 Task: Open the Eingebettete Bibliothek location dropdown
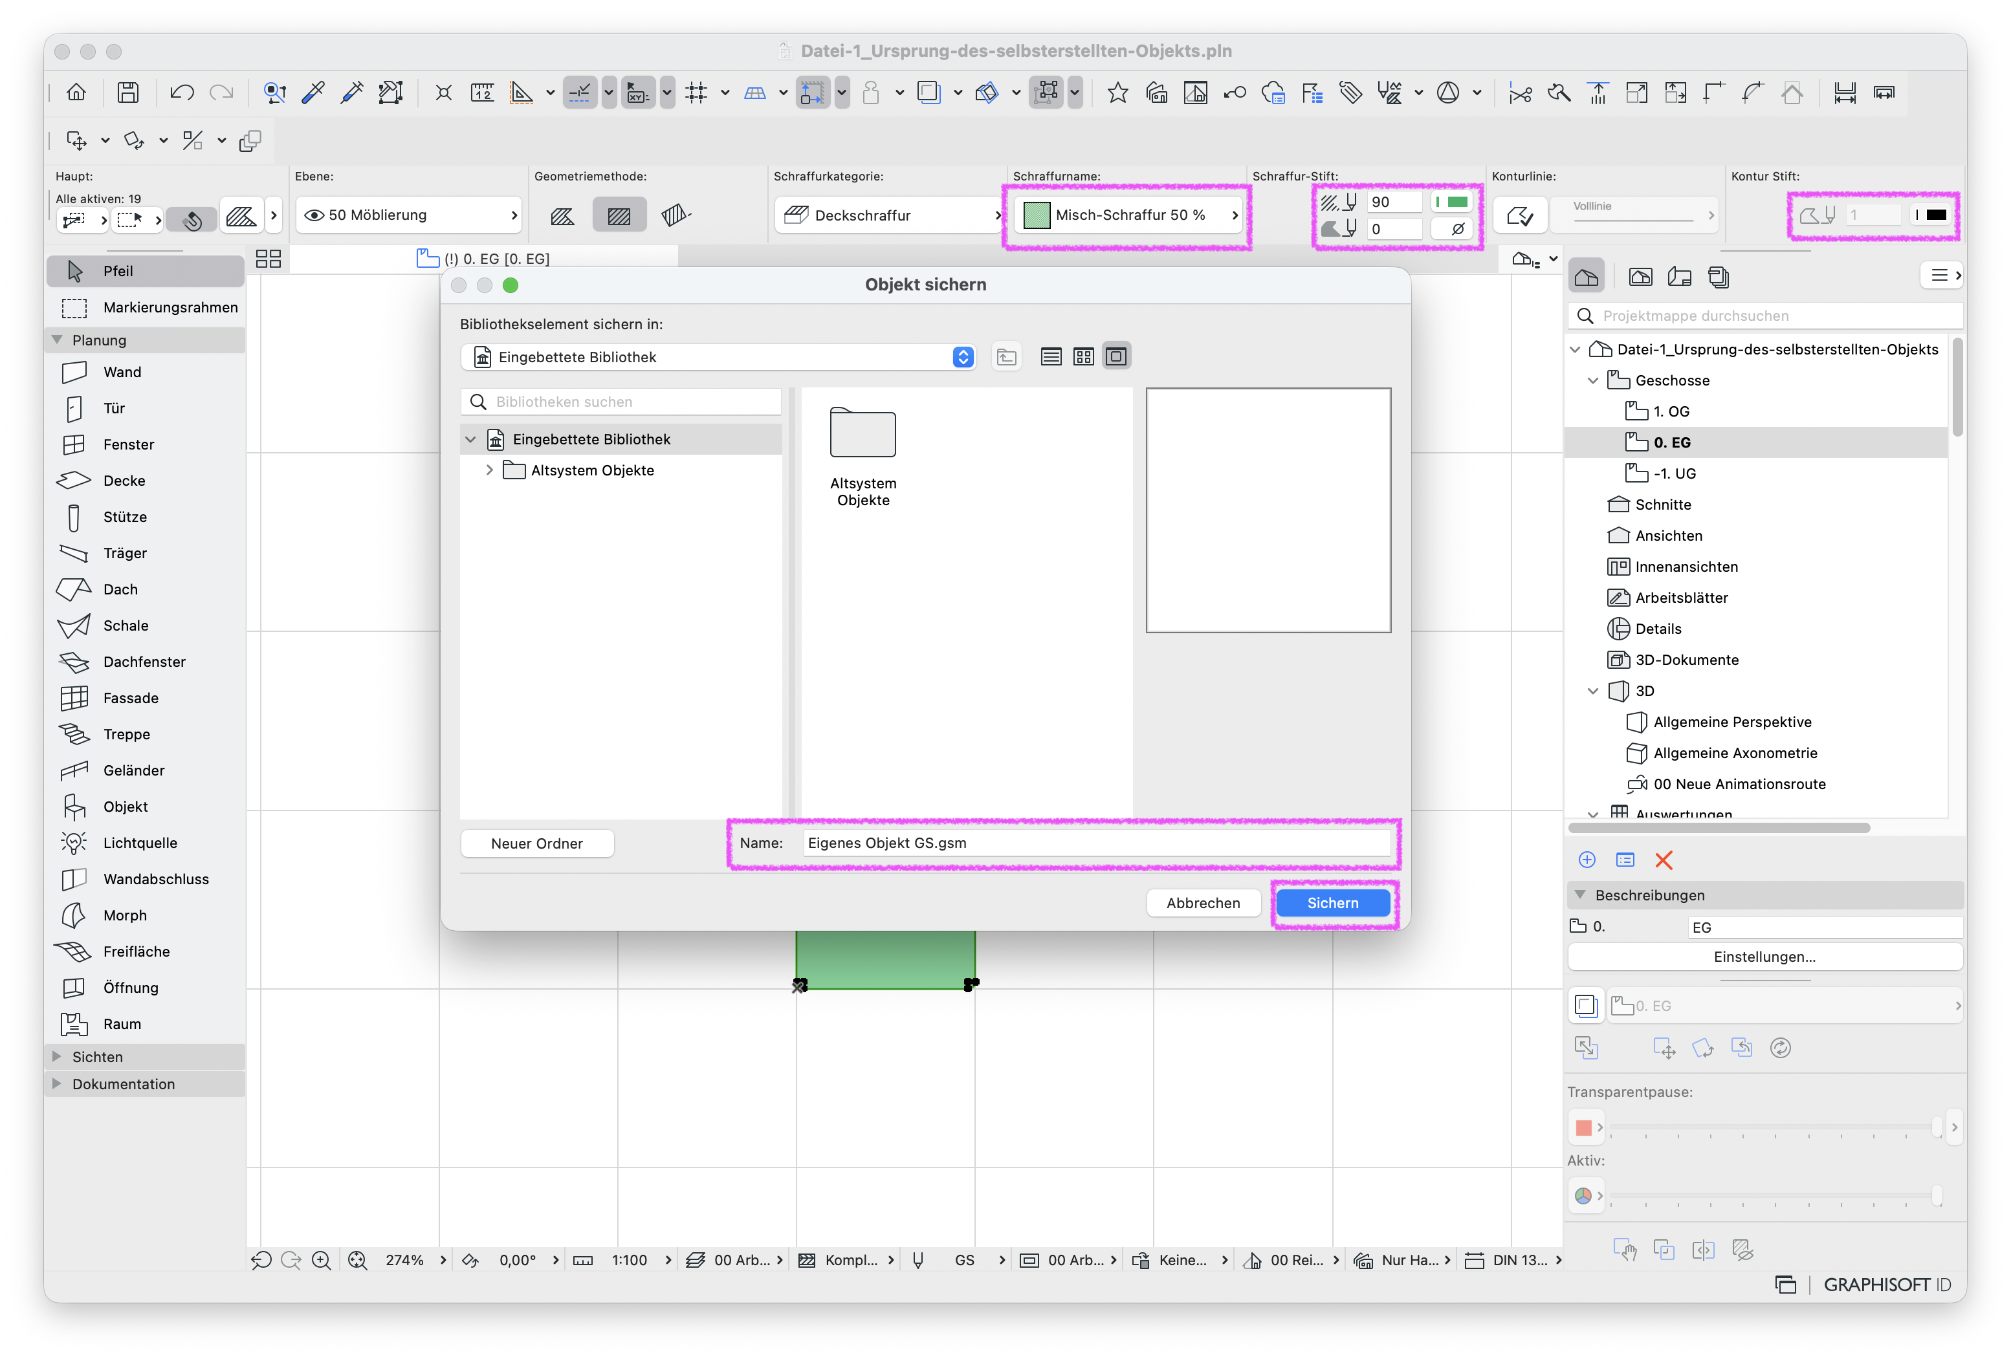tap(718, 357)
